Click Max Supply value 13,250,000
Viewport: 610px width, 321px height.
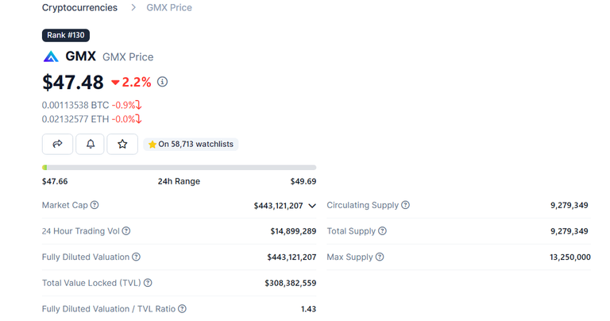(x=570, y=257)
